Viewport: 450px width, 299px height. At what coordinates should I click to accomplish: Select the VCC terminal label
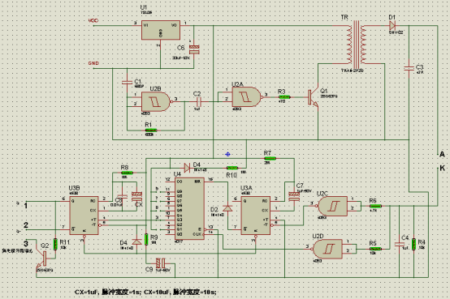(93, 20)
